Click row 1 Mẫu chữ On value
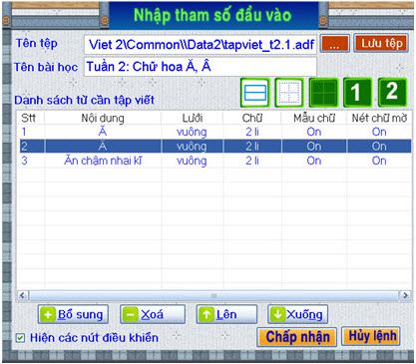 coord(314,132)
